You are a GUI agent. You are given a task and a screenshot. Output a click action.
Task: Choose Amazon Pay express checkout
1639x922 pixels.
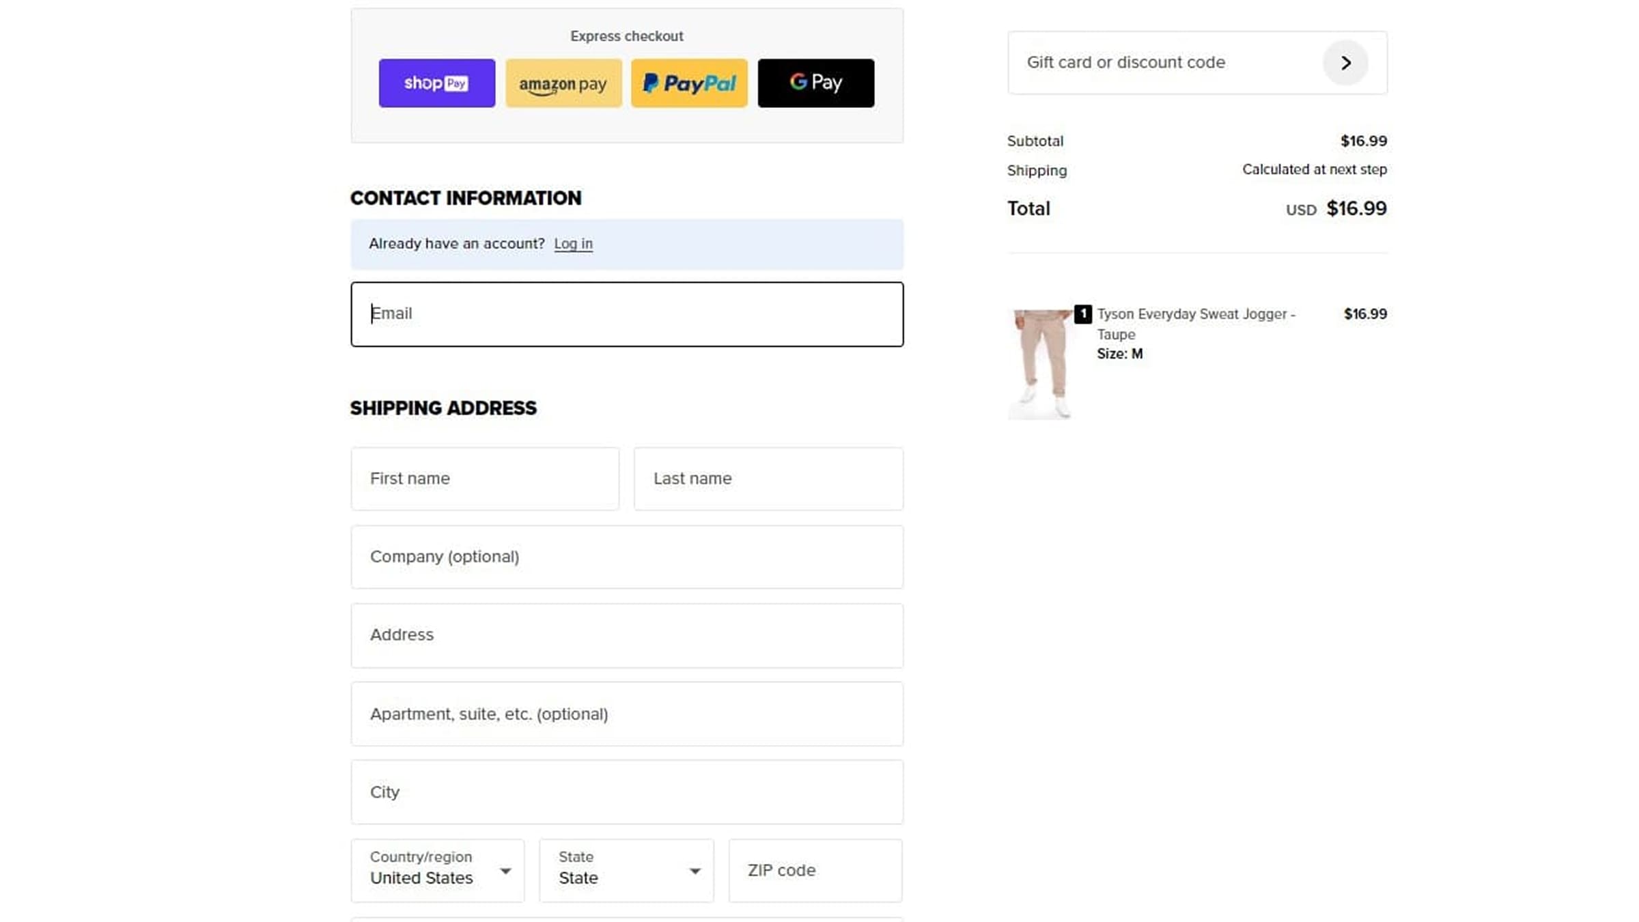(x=563, y=83)
